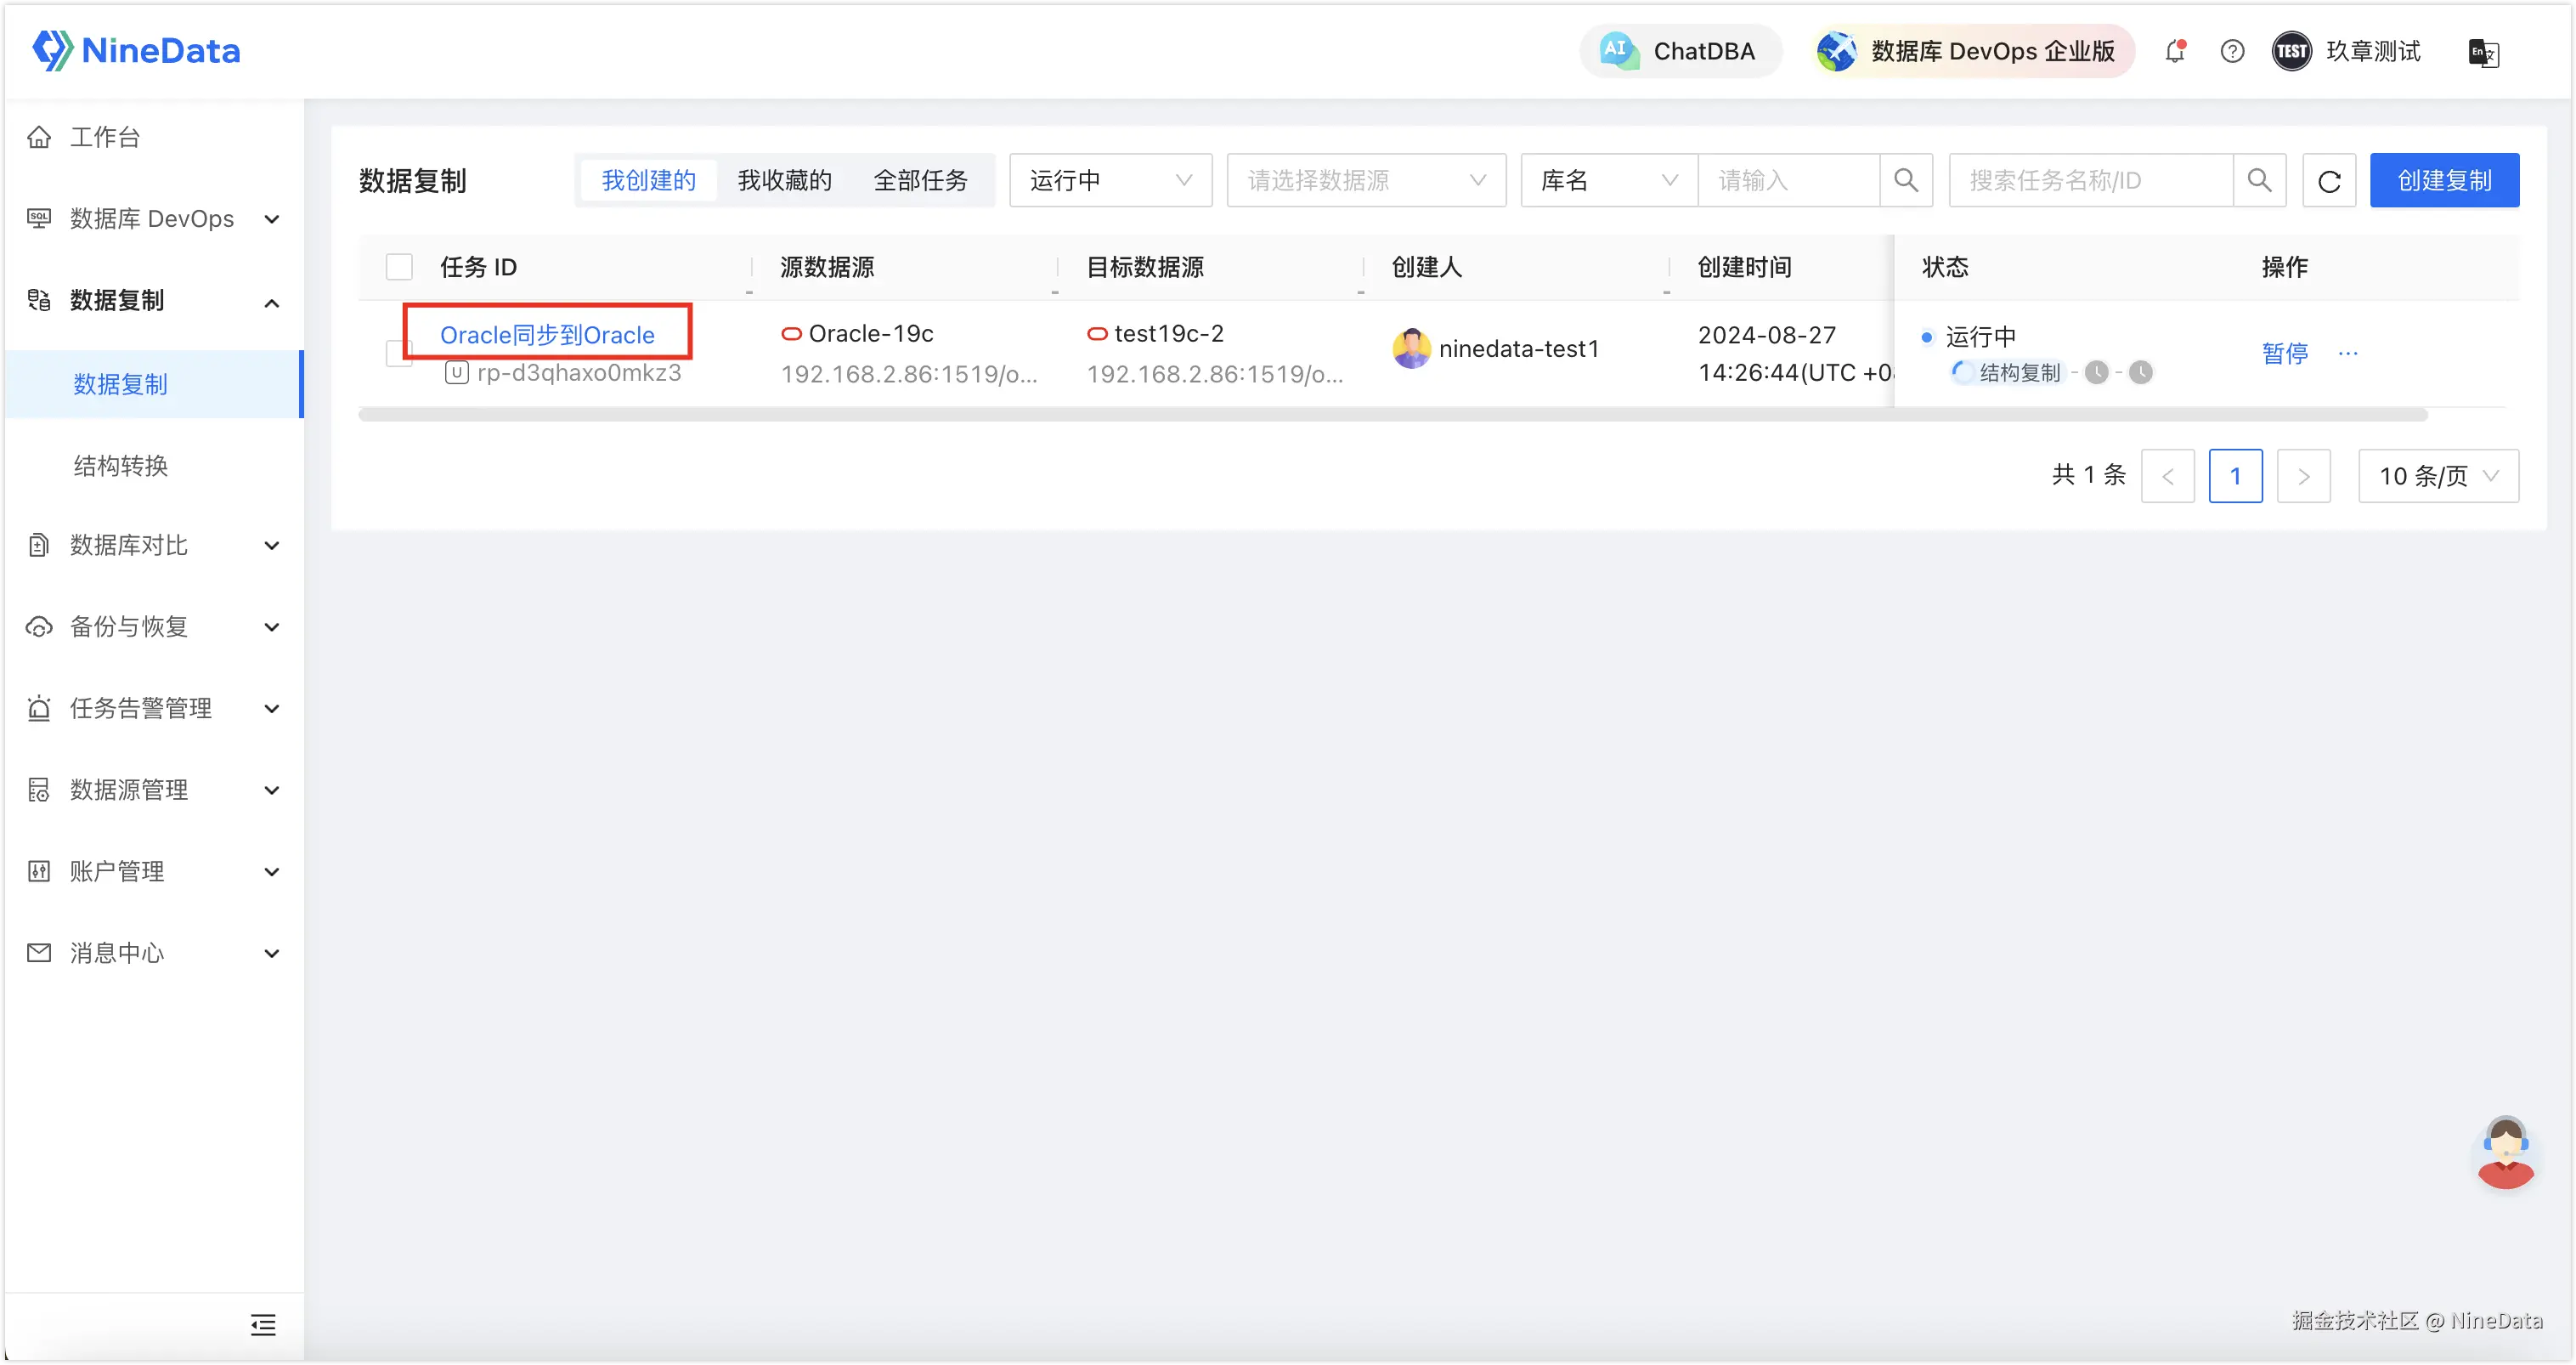
Task: Switch to the 我收藏的 tab
Action: [785, 181]
